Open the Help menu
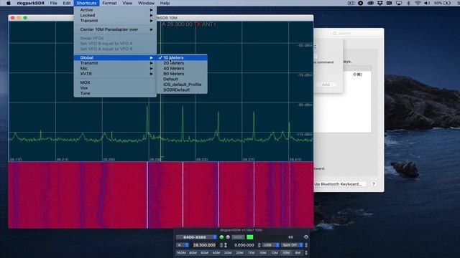This screenshot has width=460, height=258. (165, 3)
